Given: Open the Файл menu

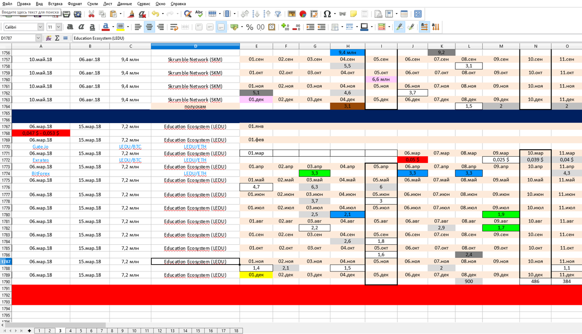Looking at the screenshot, I should click(x=7, y=3).
